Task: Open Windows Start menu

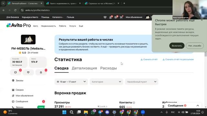Action: [x=64, y=112]
